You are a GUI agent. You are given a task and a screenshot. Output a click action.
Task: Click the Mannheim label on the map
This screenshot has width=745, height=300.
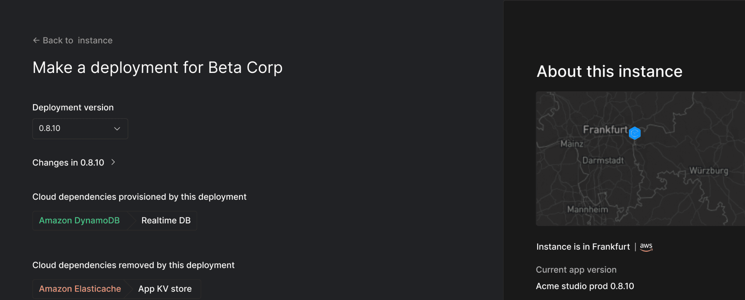click(588, 210)
